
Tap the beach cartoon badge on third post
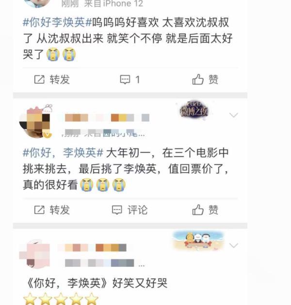[x=198, y=241]
